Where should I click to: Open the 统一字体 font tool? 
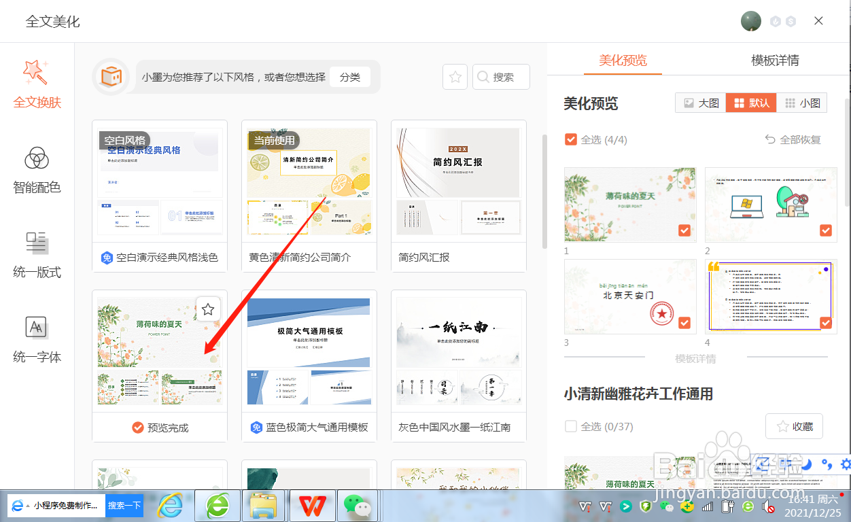pos(37,339)
